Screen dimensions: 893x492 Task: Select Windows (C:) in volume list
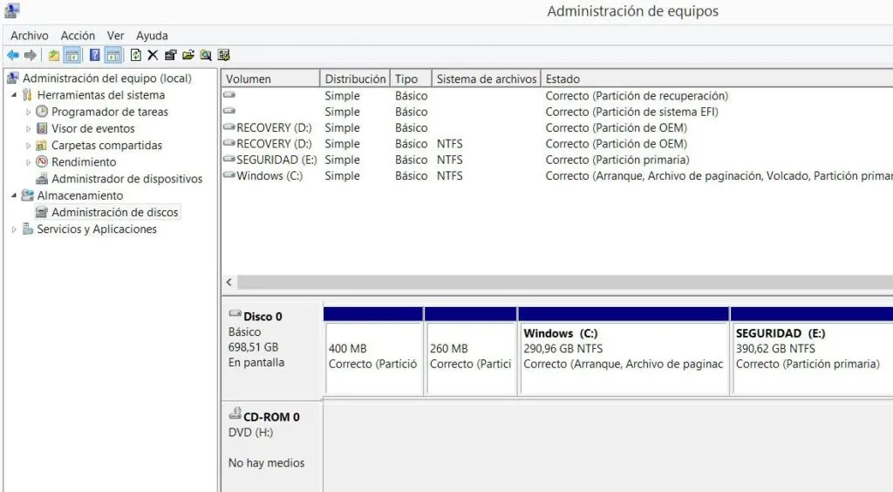pos(269,176)
